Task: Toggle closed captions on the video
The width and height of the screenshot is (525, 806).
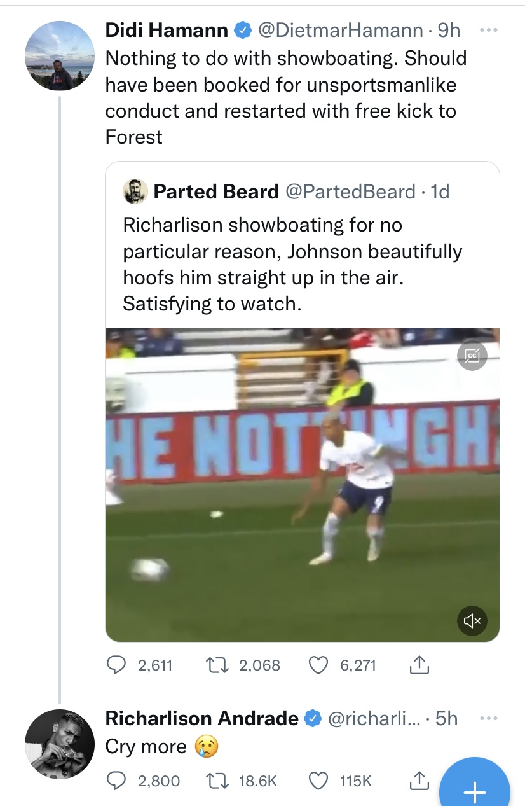Action: coord(472,356)
